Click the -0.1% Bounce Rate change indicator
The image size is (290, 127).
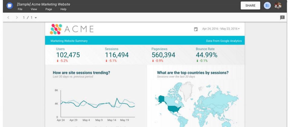[202, 61]
